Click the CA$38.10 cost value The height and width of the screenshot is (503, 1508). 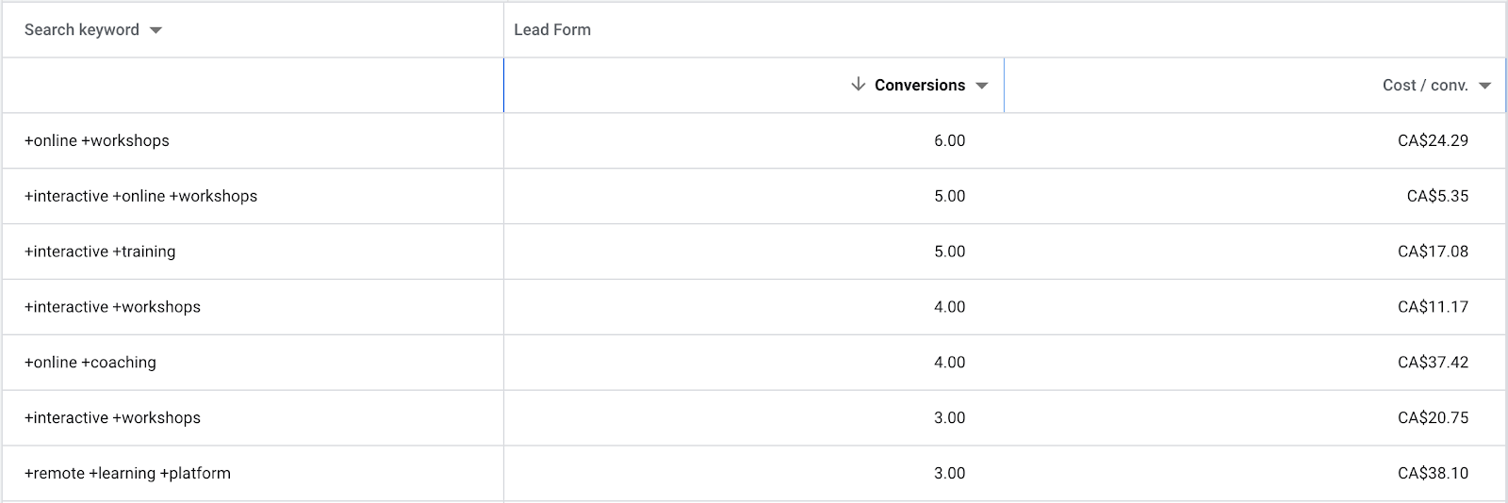[1433, 473]
